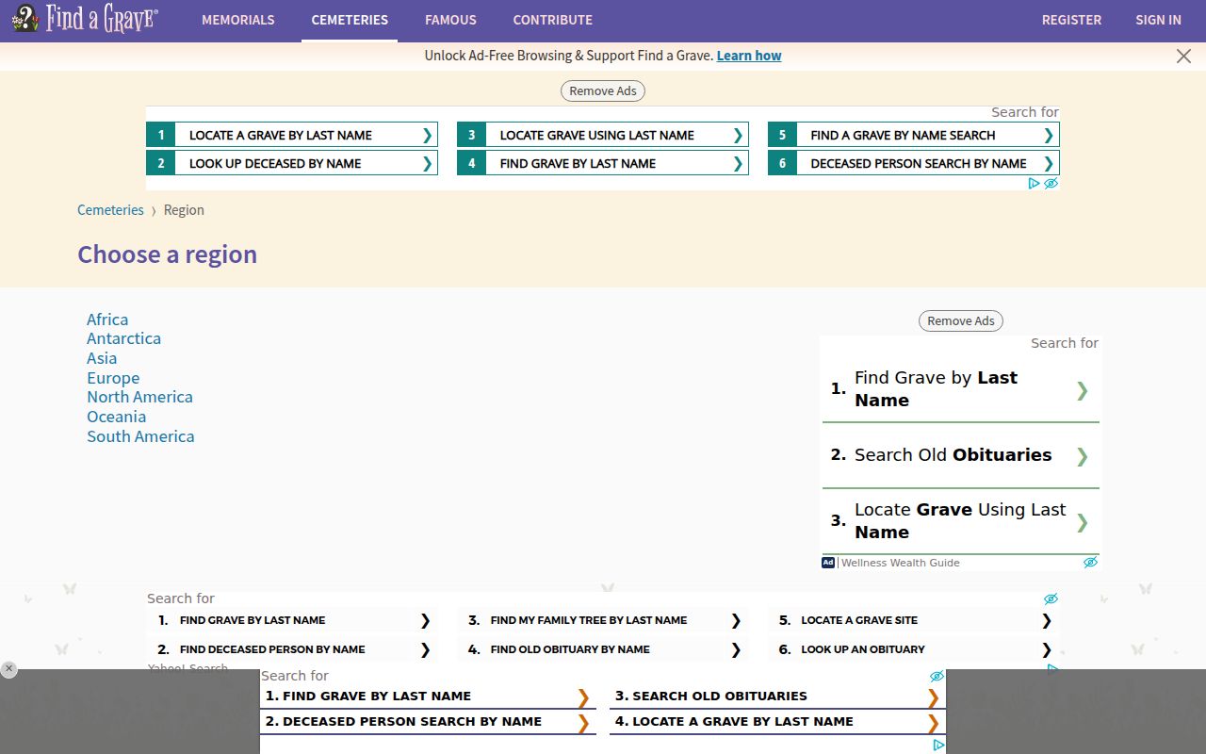Hide the top ad using eye icon
This screenshot has height=754, width=1206.
(x=1051, y=184)
